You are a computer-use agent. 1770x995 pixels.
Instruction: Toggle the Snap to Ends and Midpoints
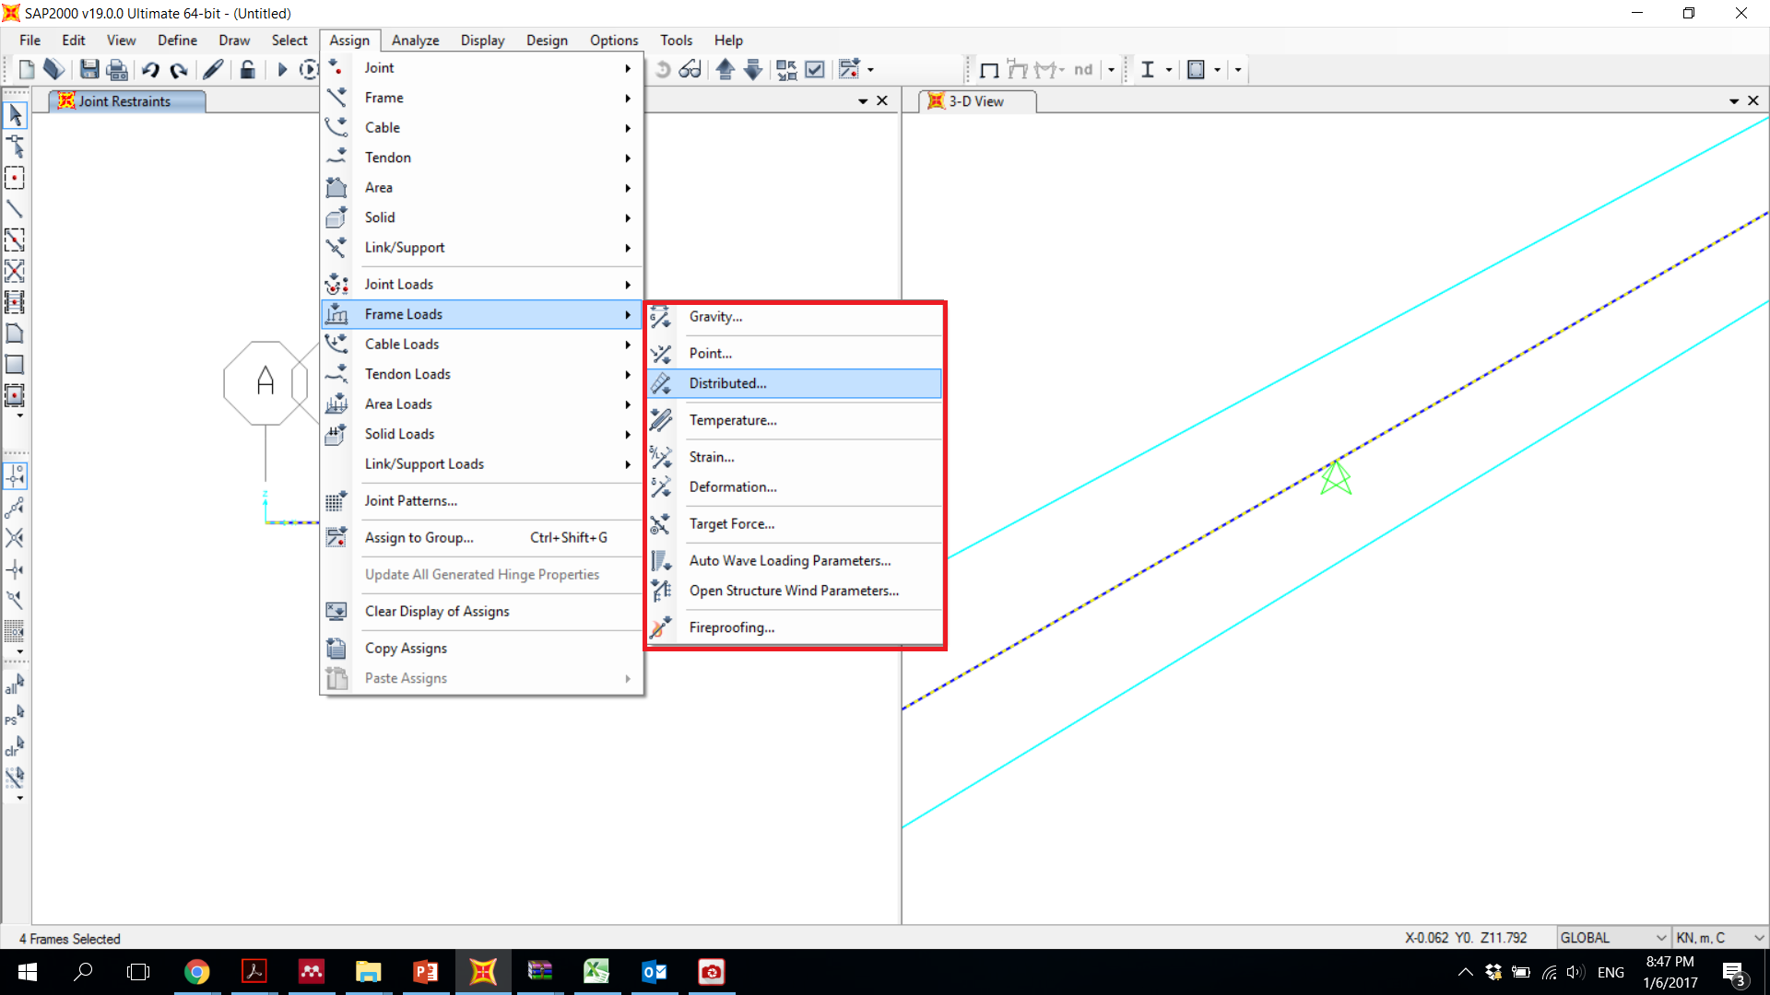pos(15,508)
